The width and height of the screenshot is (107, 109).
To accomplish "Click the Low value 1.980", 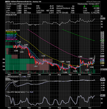I will click(x=19, y=11).
